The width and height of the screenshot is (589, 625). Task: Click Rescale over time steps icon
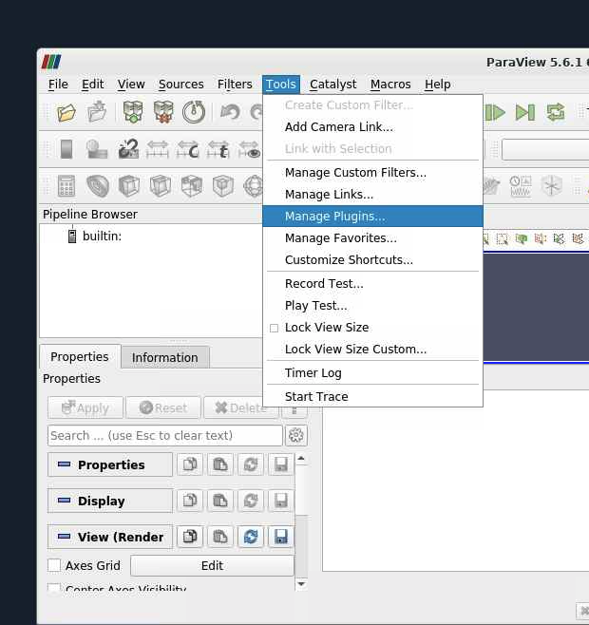pyautogui.click(x=218, y=149)
